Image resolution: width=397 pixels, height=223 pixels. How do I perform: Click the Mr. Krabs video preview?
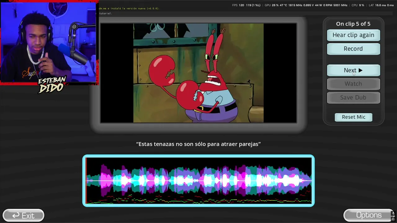(198, 73)
